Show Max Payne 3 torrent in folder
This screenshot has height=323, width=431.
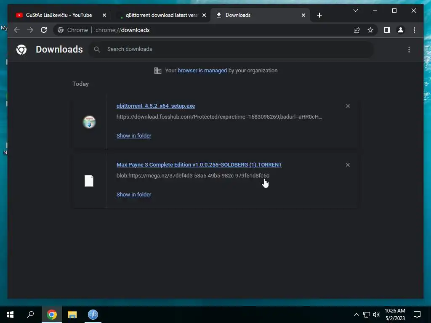134,194
